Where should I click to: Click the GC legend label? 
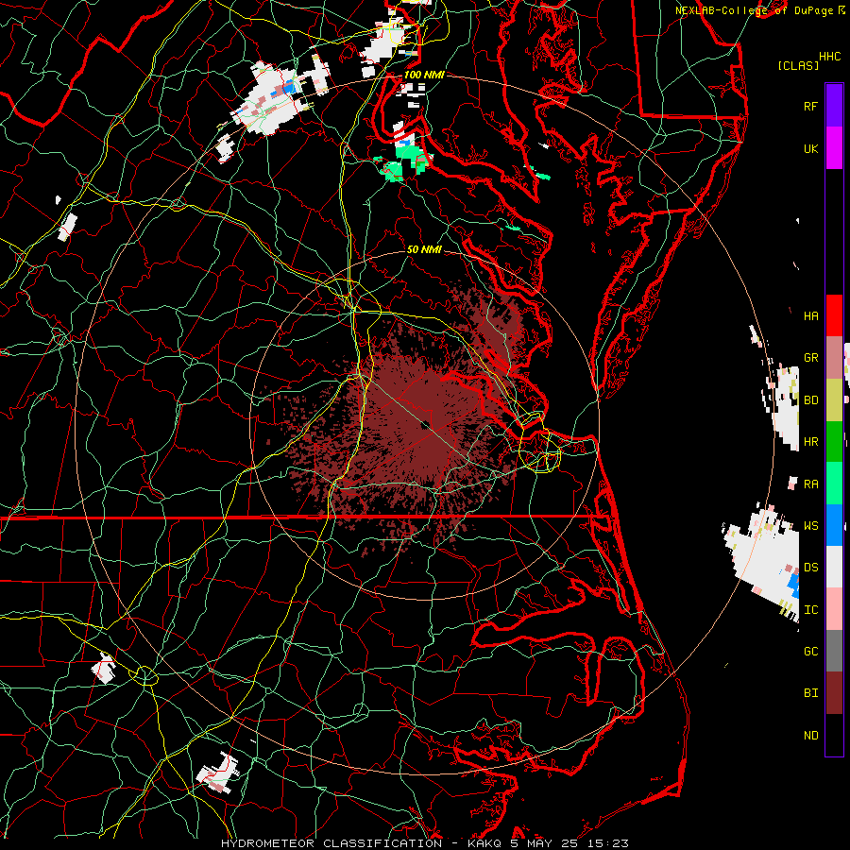pos(811,651)
